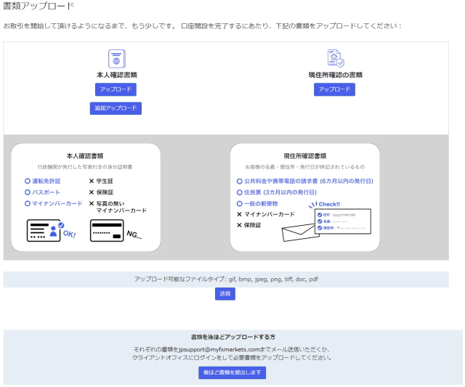Click the checkmark beside 名前 in Check list
Image resolution: width=465 pixels, height=387 pixels.
pos(319,221)
